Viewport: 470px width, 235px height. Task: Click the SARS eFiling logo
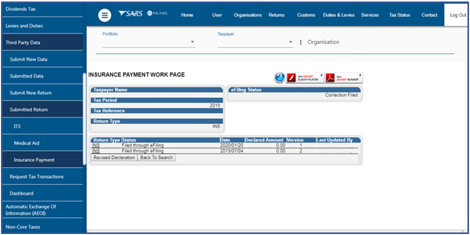point(142,14)
